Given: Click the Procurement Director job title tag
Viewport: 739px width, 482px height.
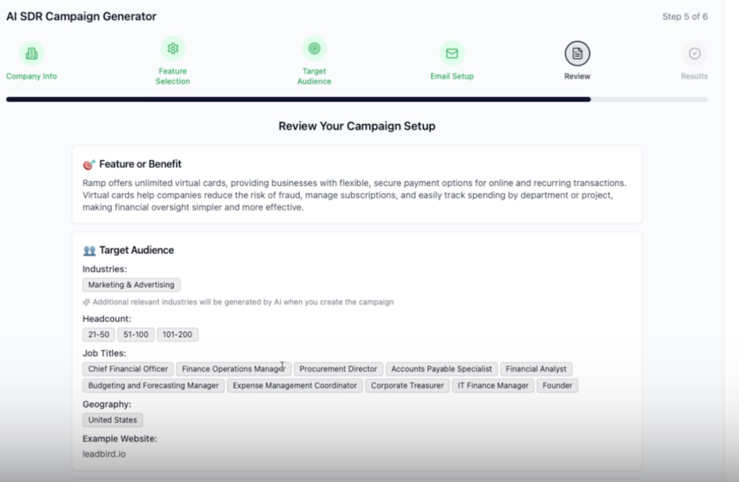Looking at the screenshot, I should 338,369.
